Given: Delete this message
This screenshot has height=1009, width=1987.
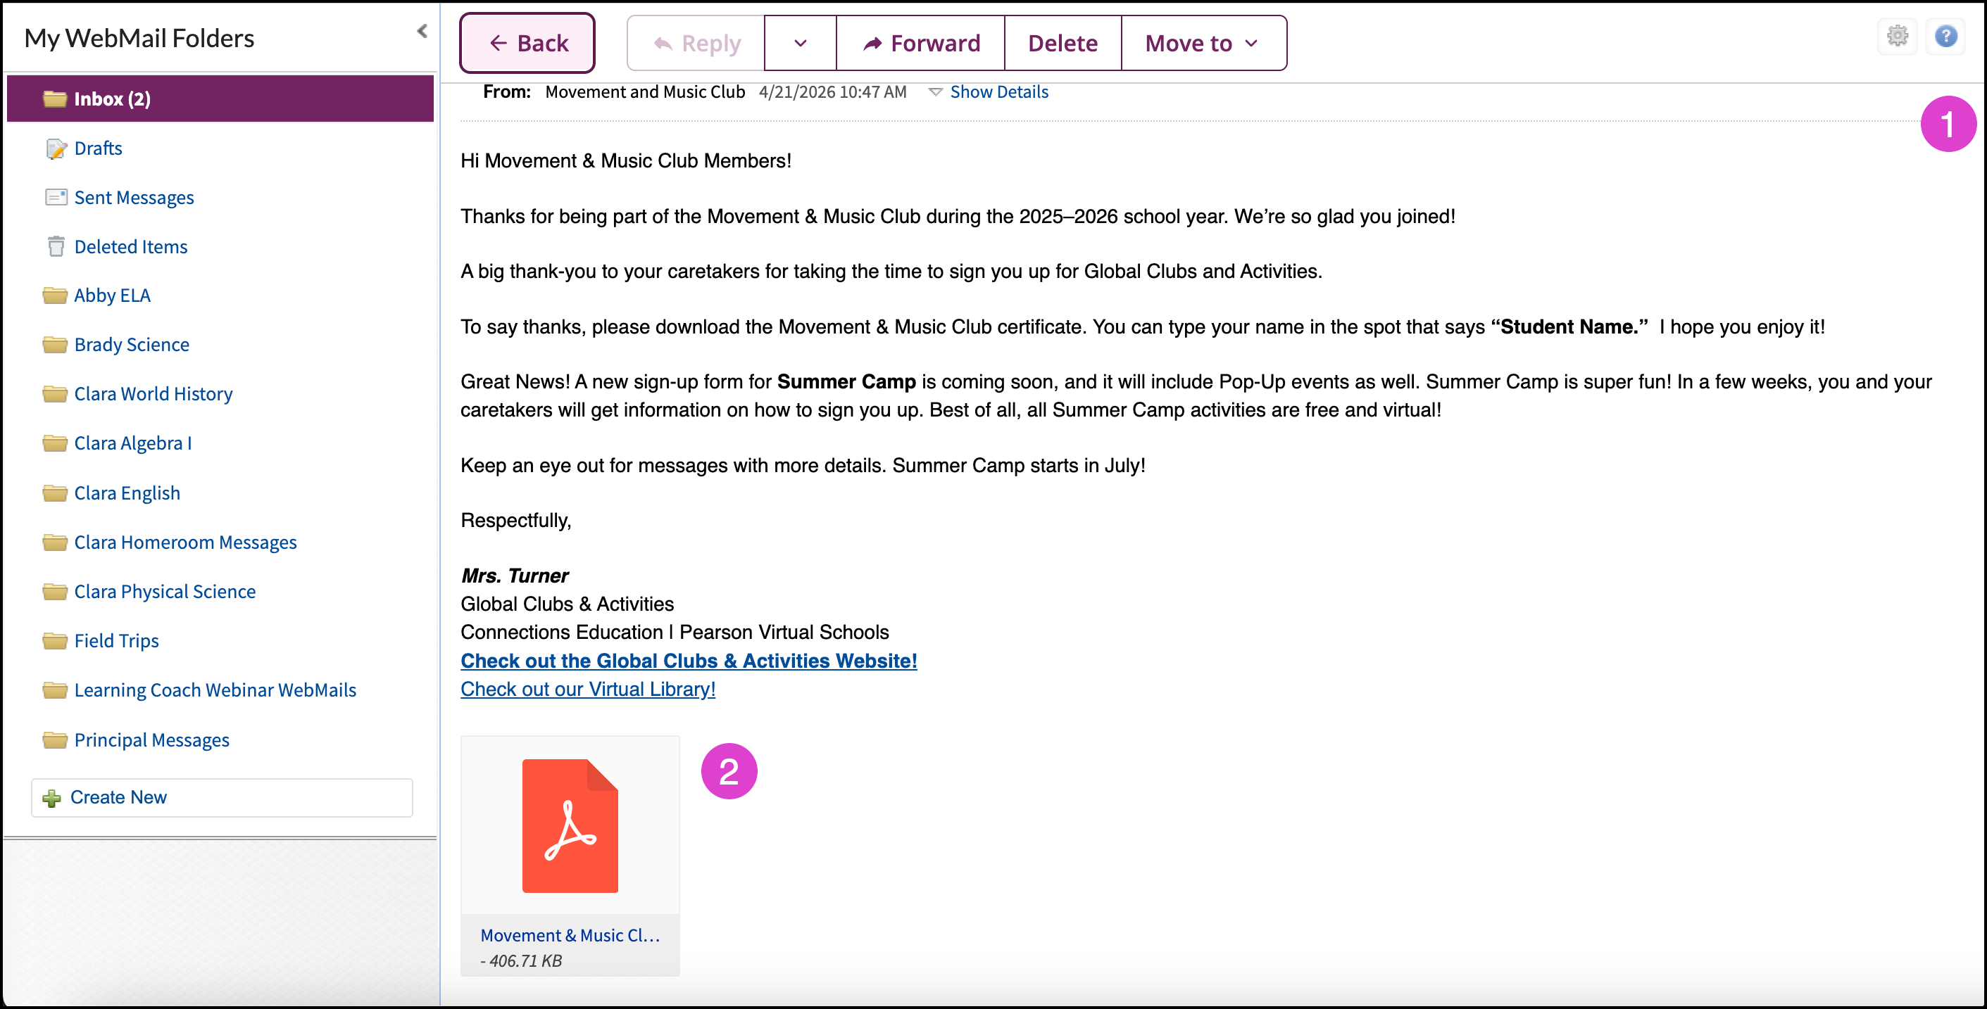Looking at the screenshot, I should pyautogui.click(x=1063, y=43).
